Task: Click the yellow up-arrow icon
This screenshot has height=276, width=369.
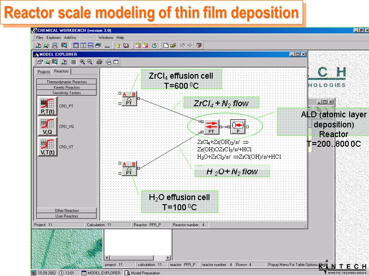Action: click(119, 46)
